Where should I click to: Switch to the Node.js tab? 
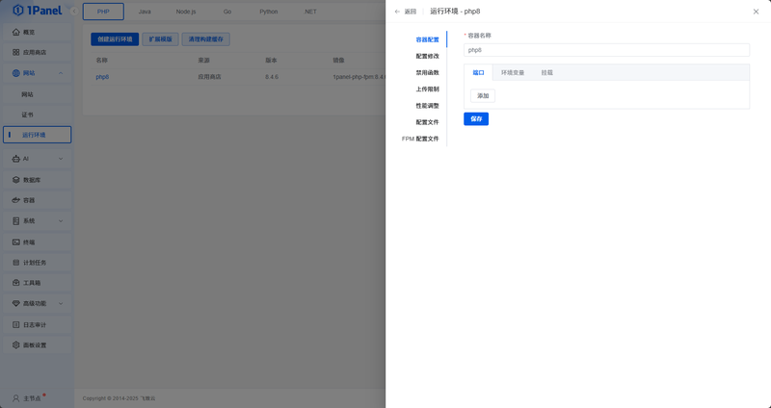click(186, 12)
